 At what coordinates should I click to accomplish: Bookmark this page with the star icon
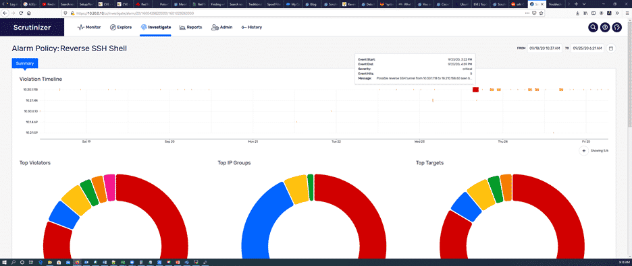click(541, 13)
